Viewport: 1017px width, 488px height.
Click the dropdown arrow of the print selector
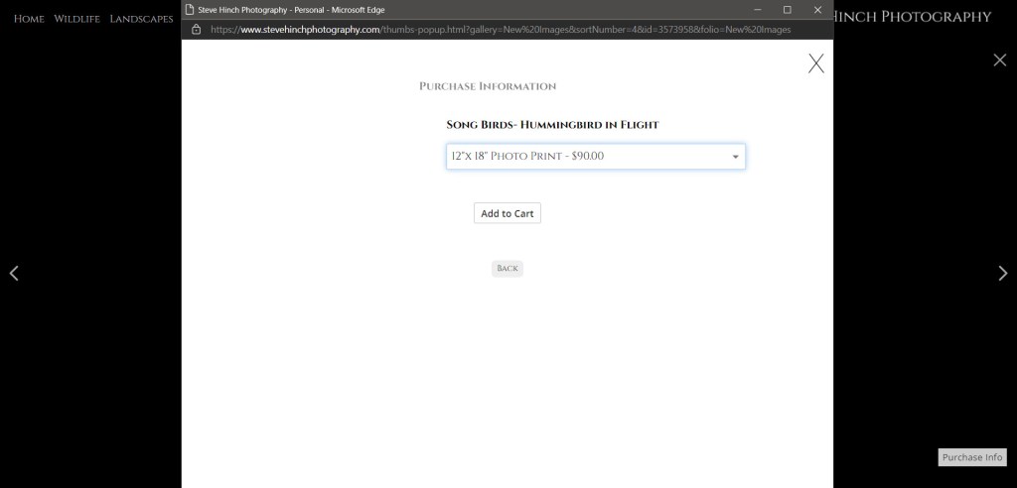735,157
